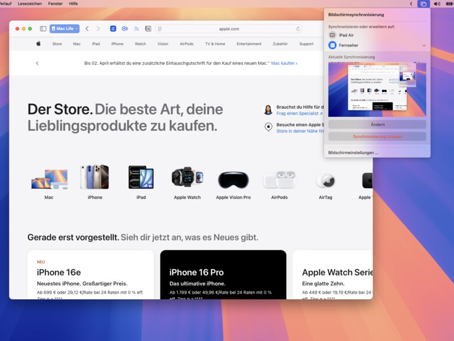Open the Zubehör navigation item
This screenshot has height=341, width=454.
(280, 44)
